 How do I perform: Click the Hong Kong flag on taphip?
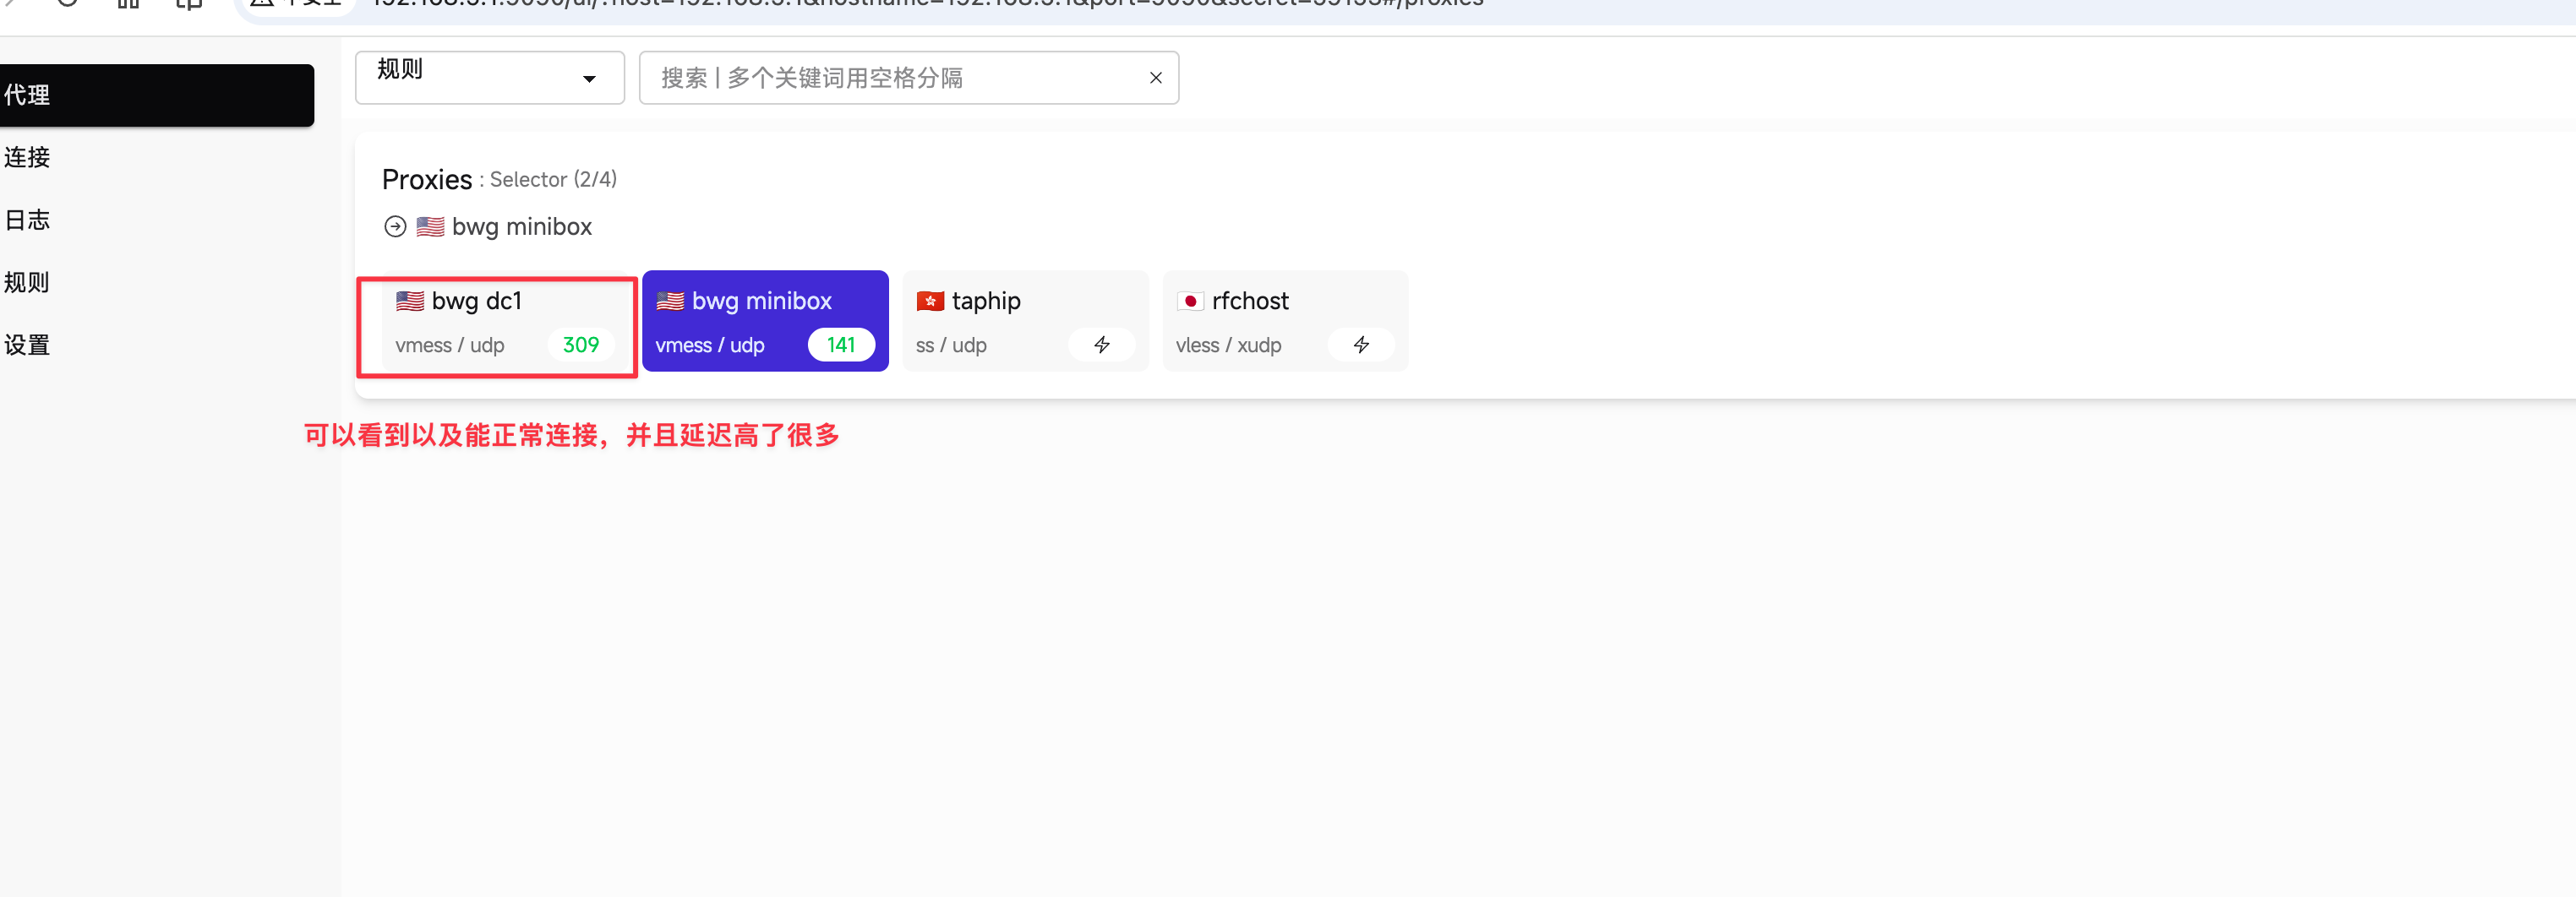point(930,302)
